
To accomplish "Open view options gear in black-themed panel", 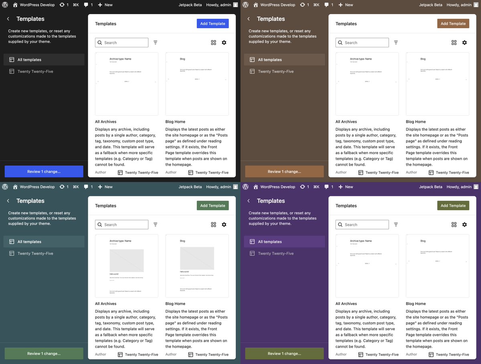I will tap(224, 43).
